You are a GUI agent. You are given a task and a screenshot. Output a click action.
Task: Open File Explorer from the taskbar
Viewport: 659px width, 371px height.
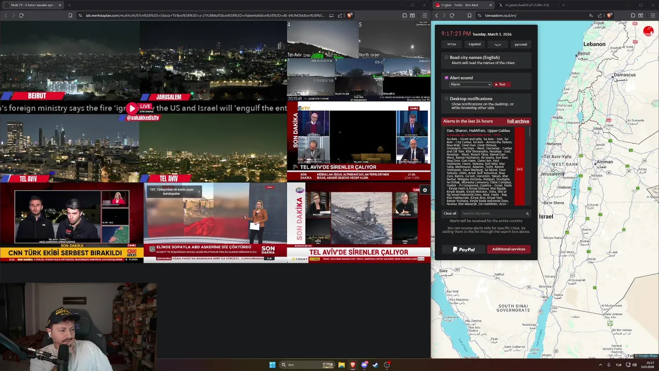click(341, 365)
